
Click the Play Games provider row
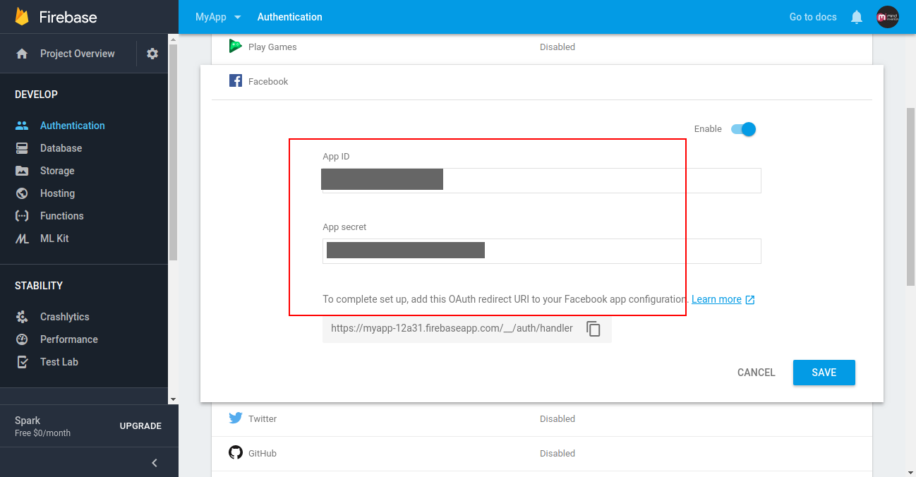click(542, 47)
